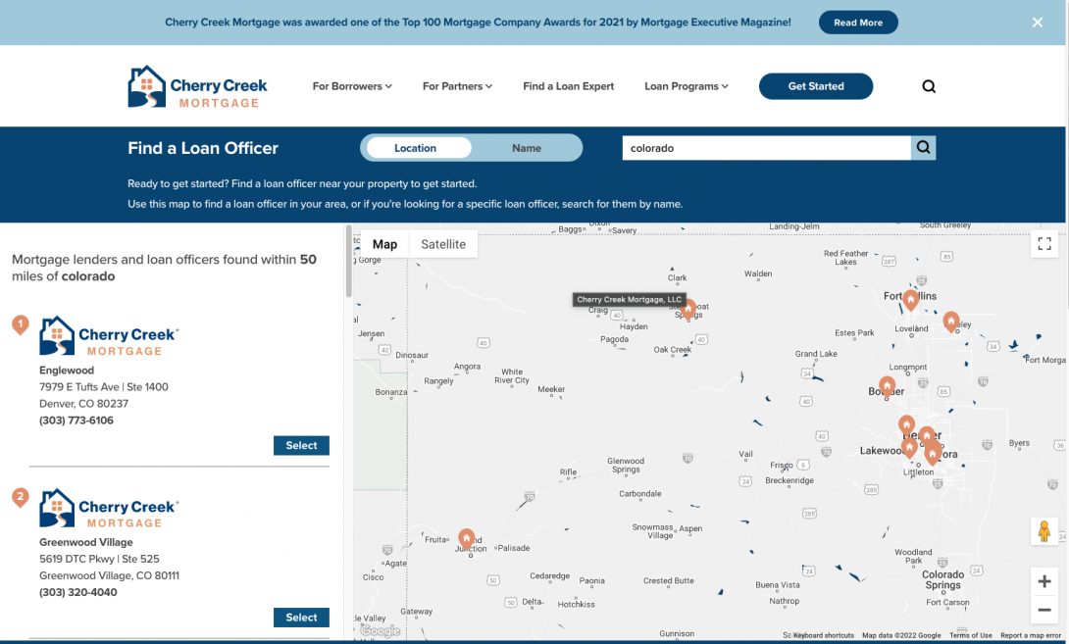Select the Greenwood Village office
This screenshot has height=644, width=1069.
point(301,618)
